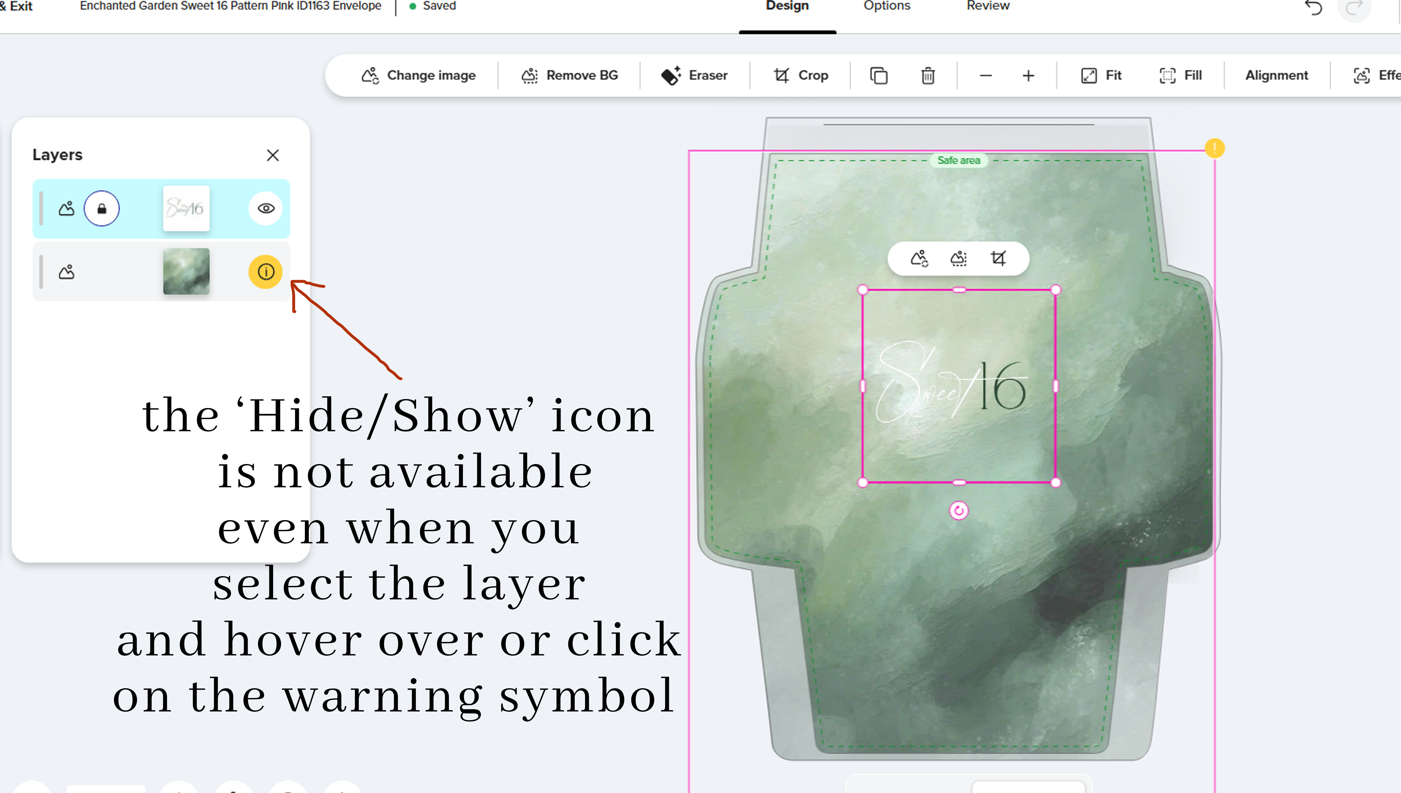This screenshot has width=1401, height=793.
Task: Click the Exit button
Action: [x=17, y=6]
